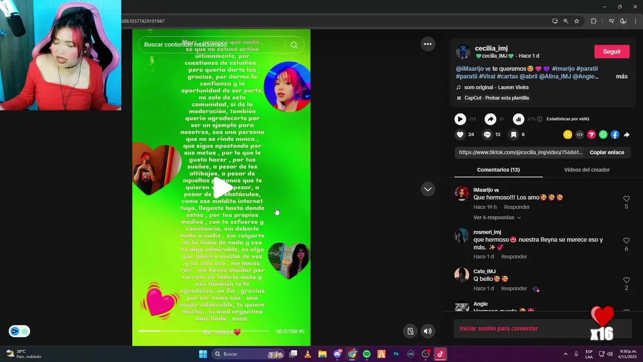Open iMaarijo commenter avatar

pos(462,194)
